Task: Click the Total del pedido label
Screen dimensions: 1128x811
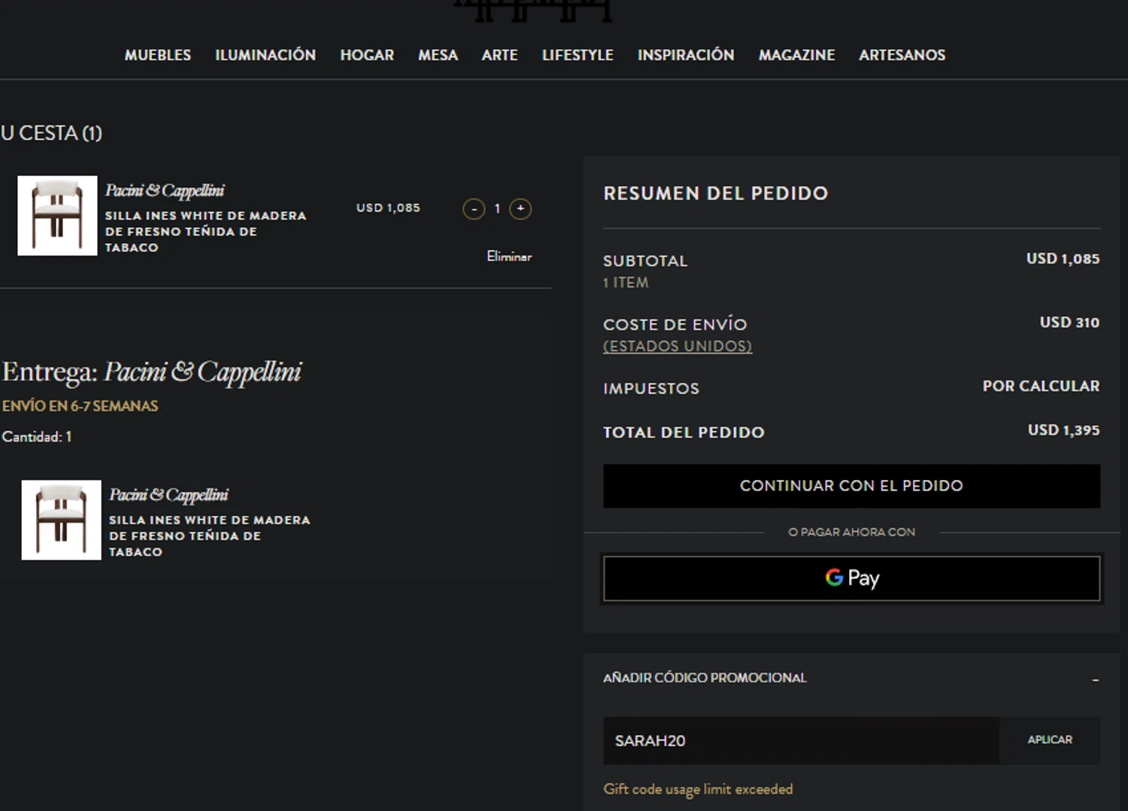Action: (684, 433)
